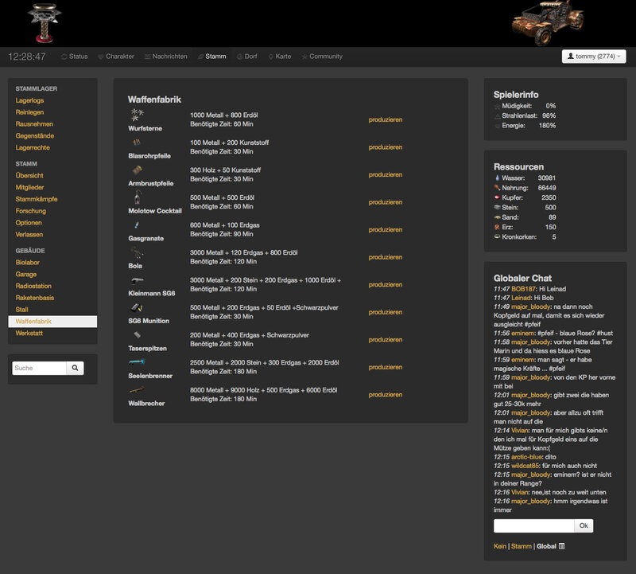Focus the Suche search field
The image size is (636, 574).
point(38,369)
